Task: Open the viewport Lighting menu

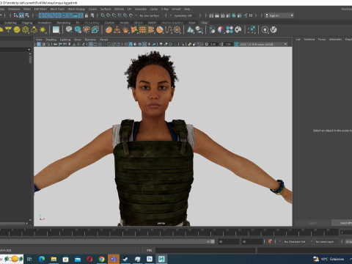Action: click(x=65, y=40)
